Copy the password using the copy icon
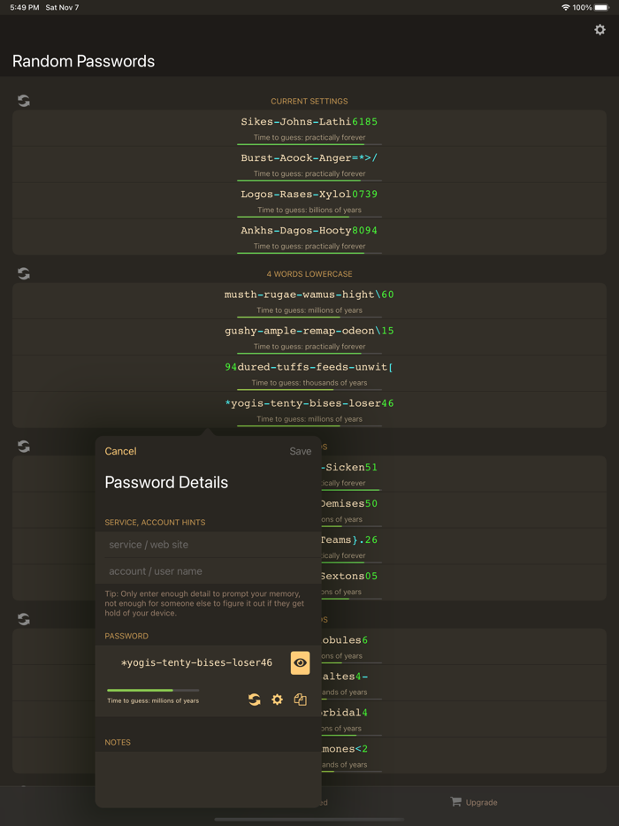This screenshot has width=619, height=826. click(x=300, y=699)
